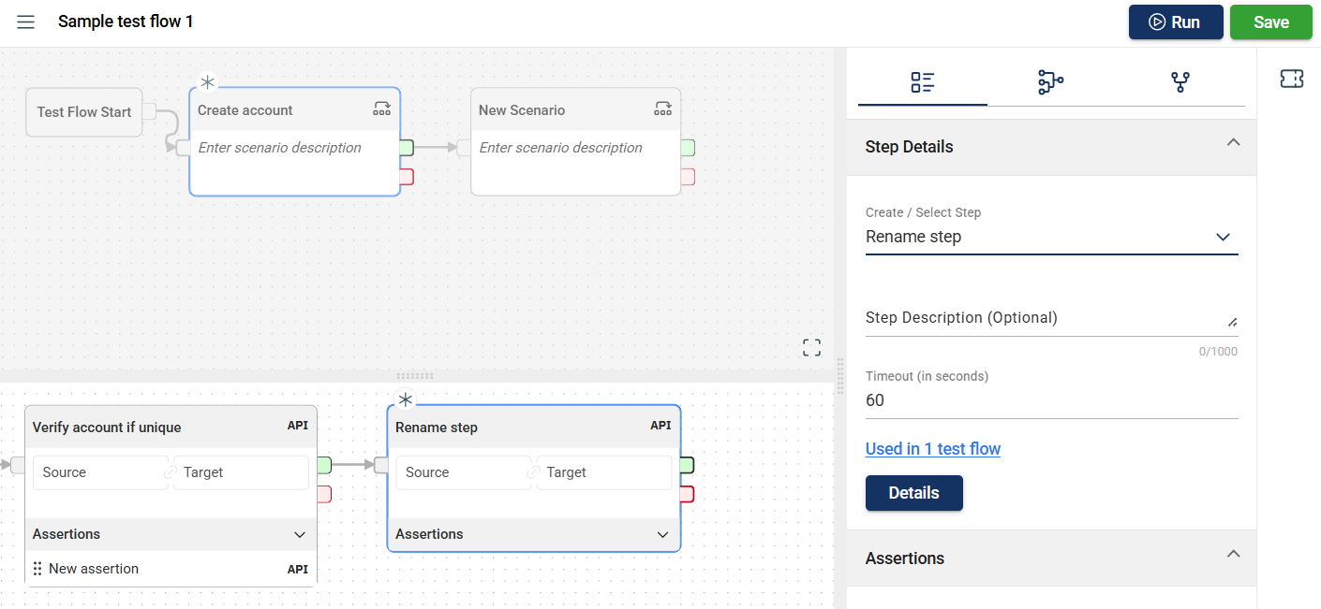Click the scenario icon on Create account
The height and width of the screenshot is (609, 1321).
381,109
